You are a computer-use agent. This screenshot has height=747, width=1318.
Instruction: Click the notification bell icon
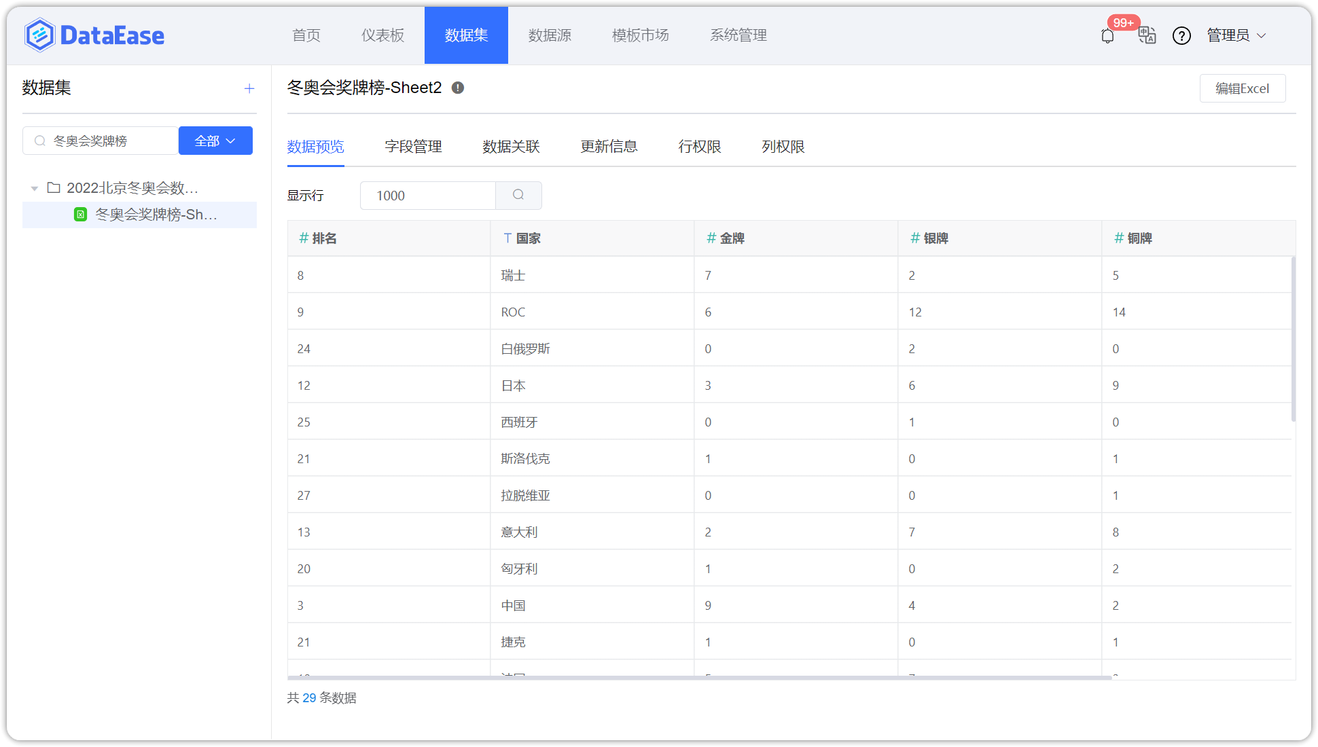pos(1107,36)
